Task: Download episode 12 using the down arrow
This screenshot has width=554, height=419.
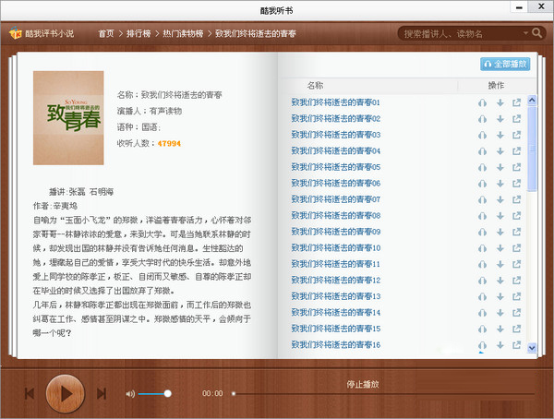Action: tap(500, 281)
